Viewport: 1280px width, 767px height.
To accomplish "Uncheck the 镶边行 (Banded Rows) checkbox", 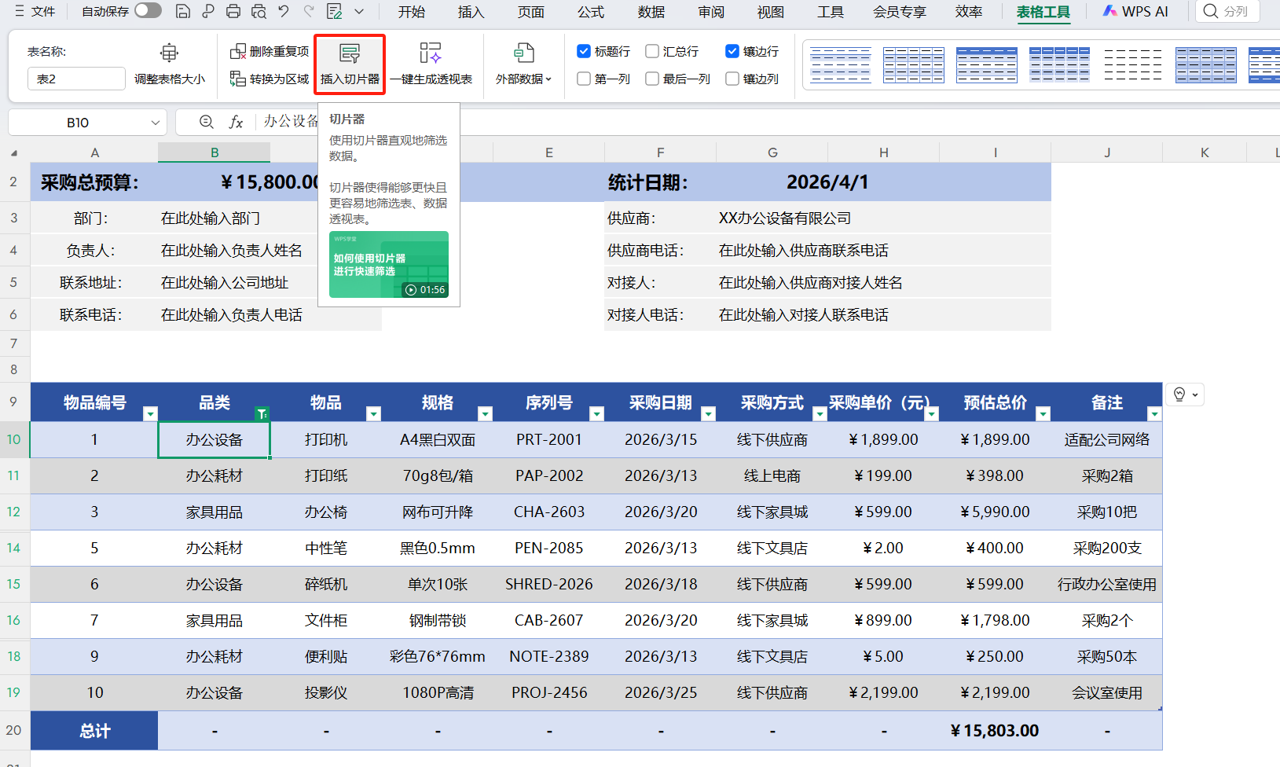I will [x=732, y=50].
